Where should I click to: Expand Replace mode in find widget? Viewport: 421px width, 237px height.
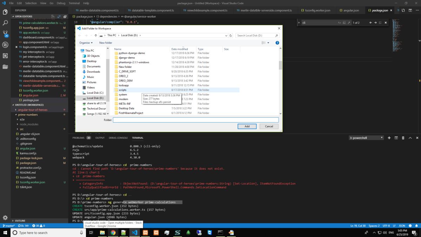(x=299, y=22)
